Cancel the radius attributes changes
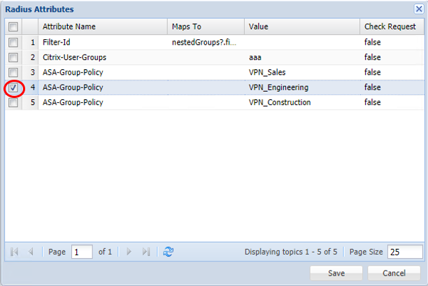This screenshot has width=428, height=286. (x=394, y=273)
